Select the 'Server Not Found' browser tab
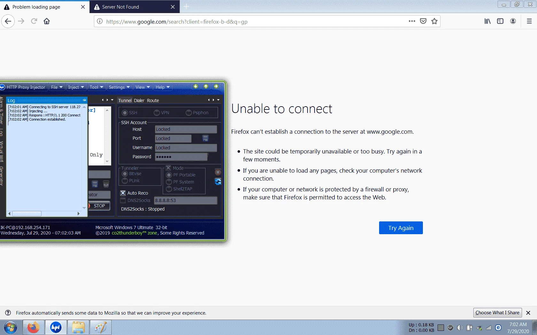This screenshot has height=335, width=537. tap(135, 7)
